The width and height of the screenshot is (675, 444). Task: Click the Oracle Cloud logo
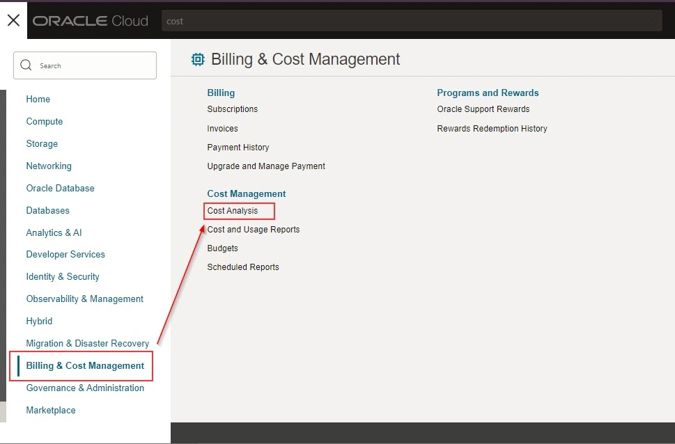tap(91, 21)
